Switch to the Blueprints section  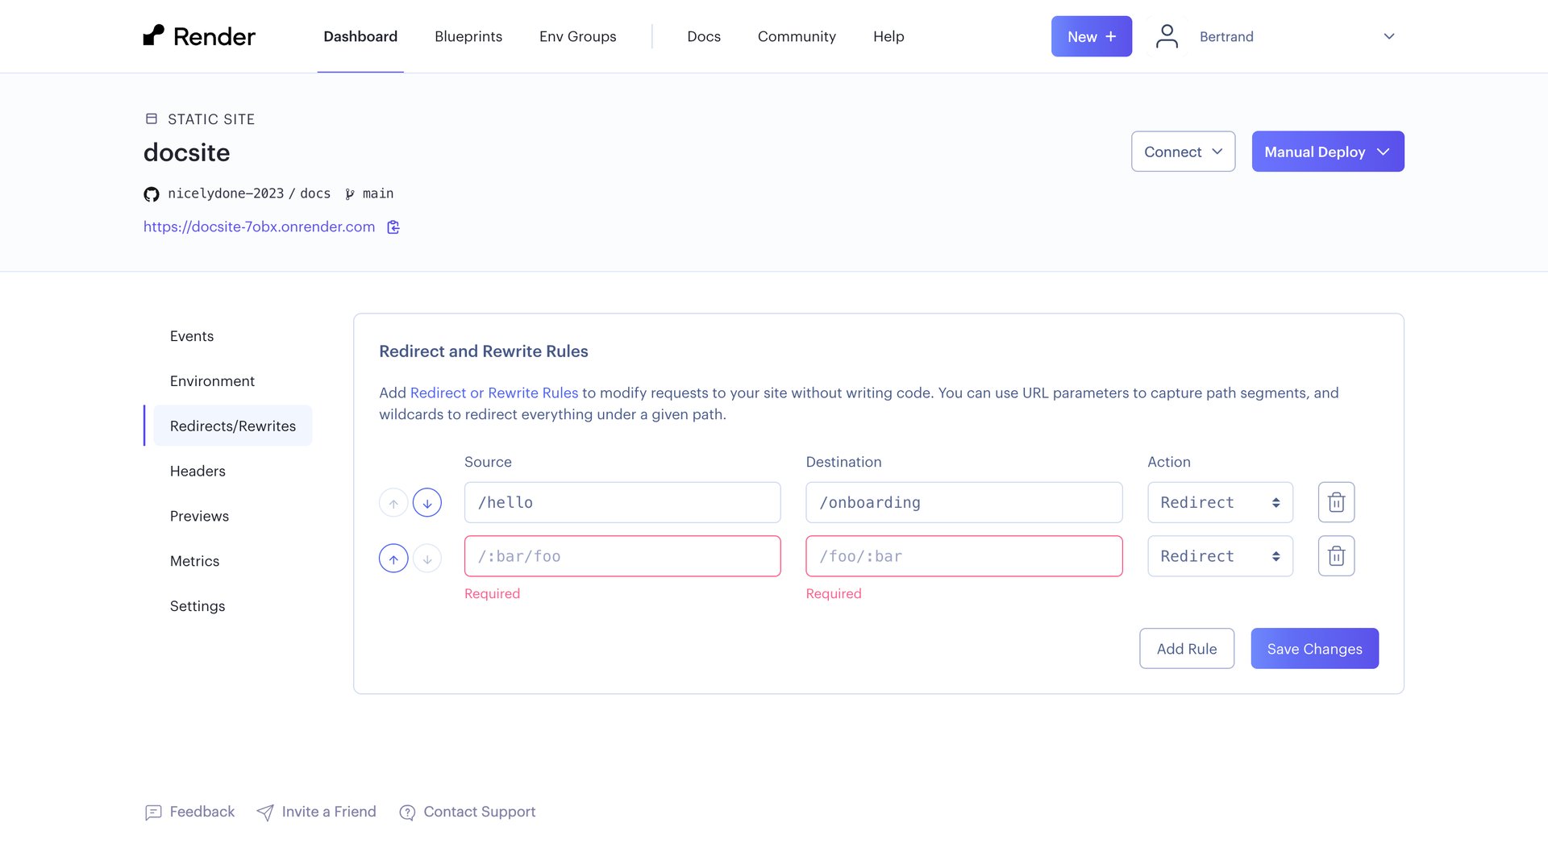tap(468, 36)
